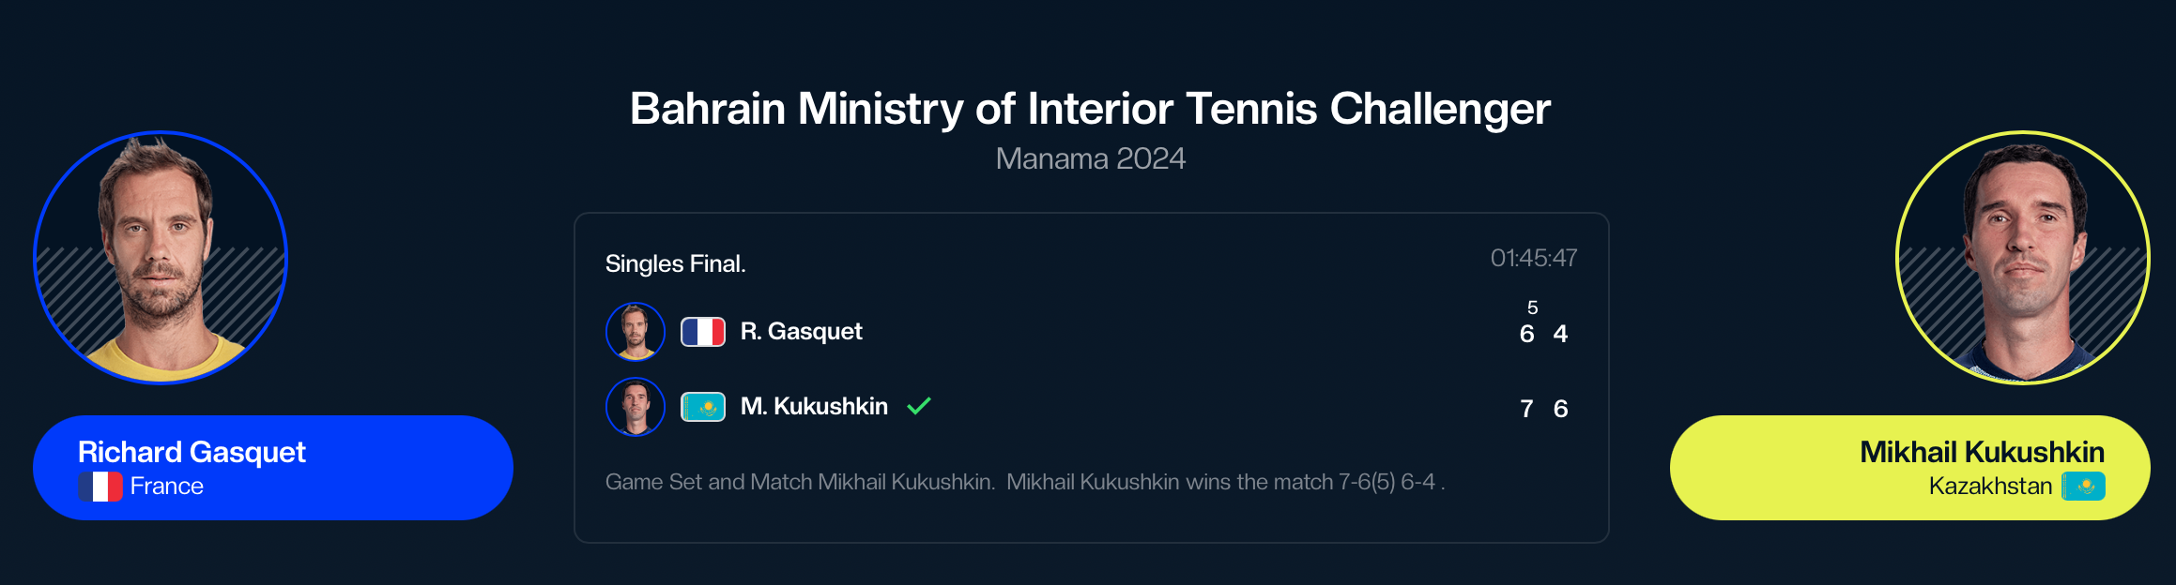Image resolution: width=2176 pixels, height=585 pixels.
Task: Click the green winner checkmark icon
Action: click(x=919, y=406)
